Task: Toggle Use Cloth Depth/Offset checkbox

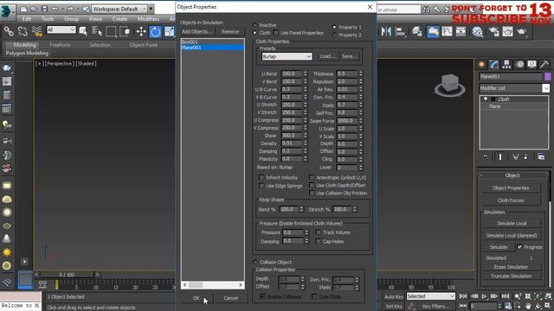Action: [312, 185]
